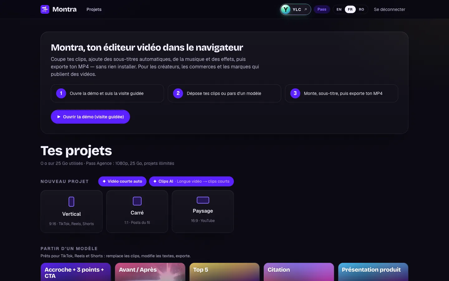Click the step 3 number badge
Image resolution: width=449 pixels, height=281 pixels.
tap(295, 93)
